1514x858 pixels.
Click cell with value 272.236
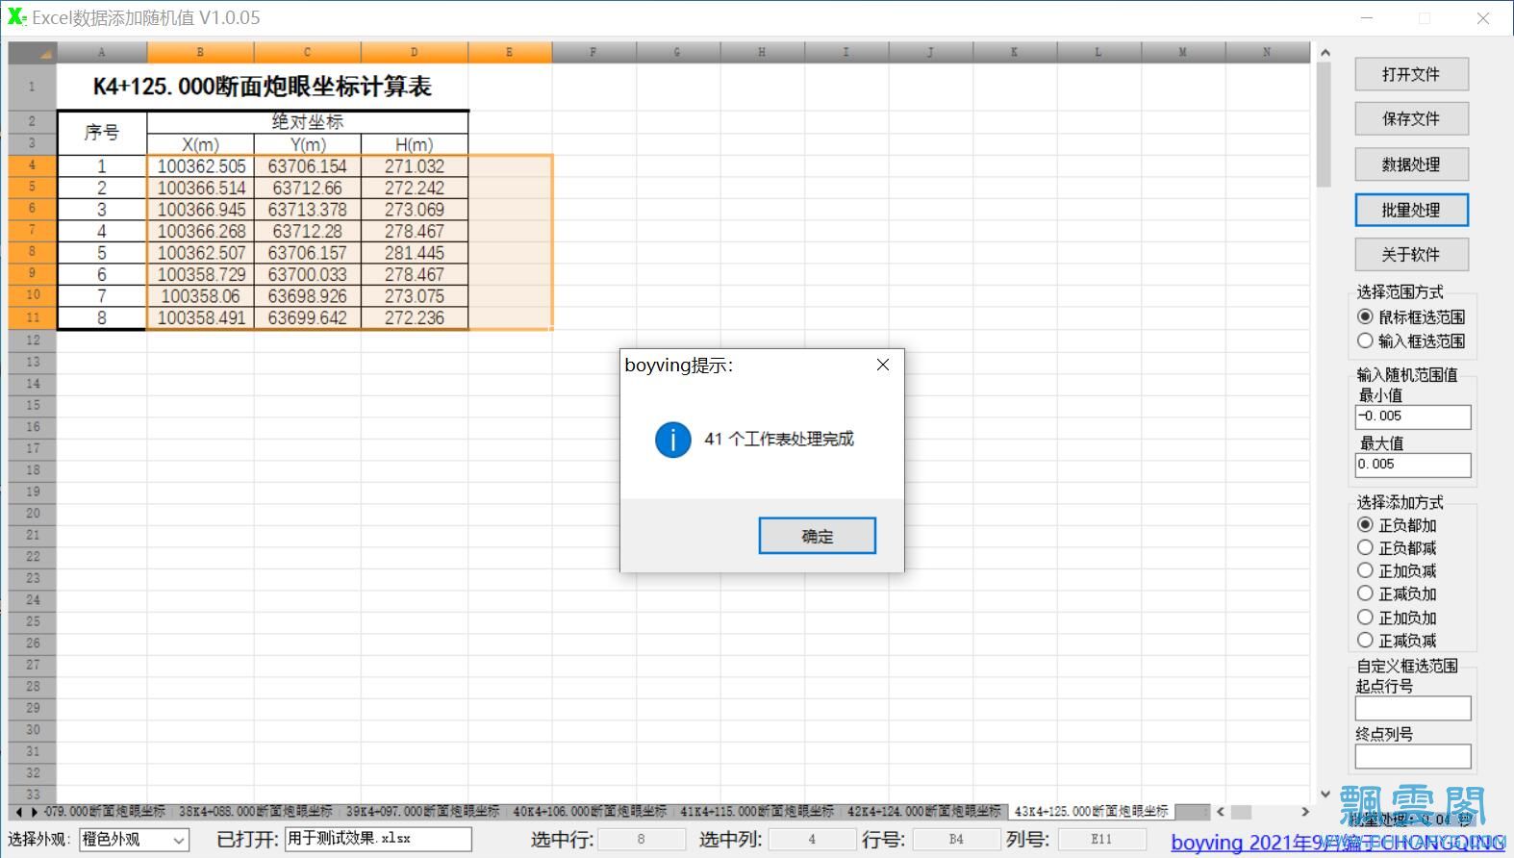click(x=415, y=317)
